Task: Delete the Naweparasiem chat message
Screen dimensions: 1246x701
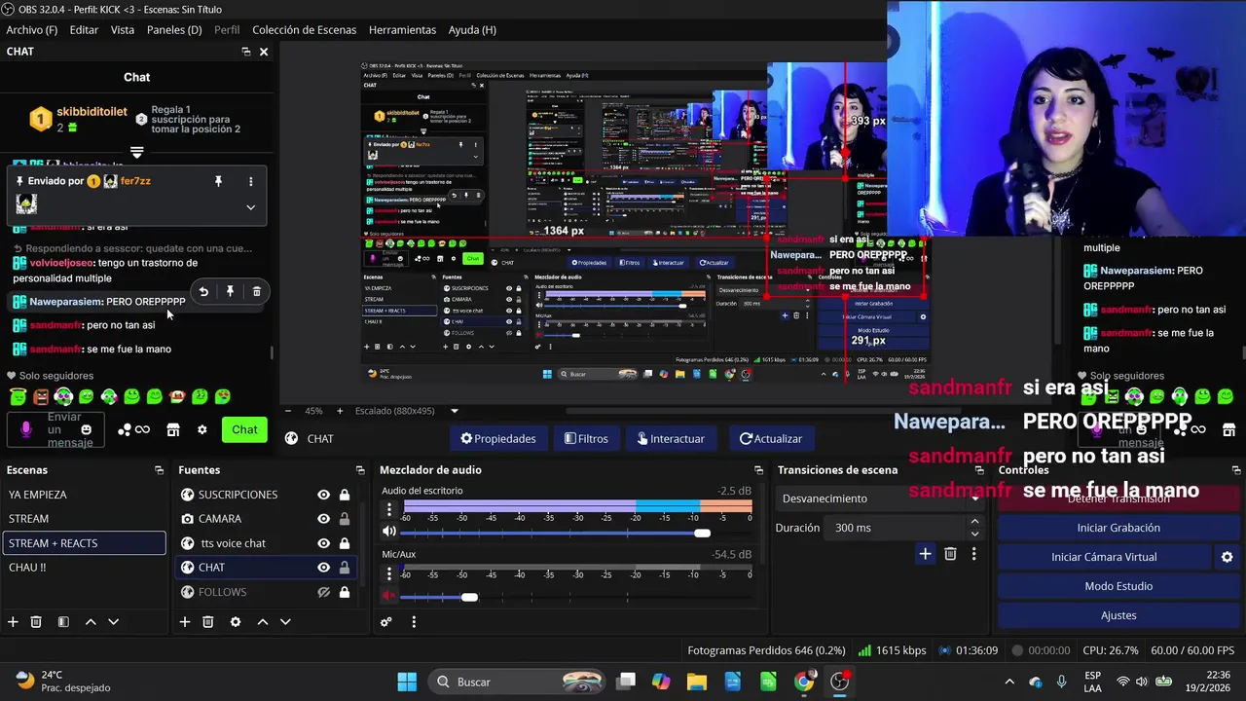Action: click(256, 291)
